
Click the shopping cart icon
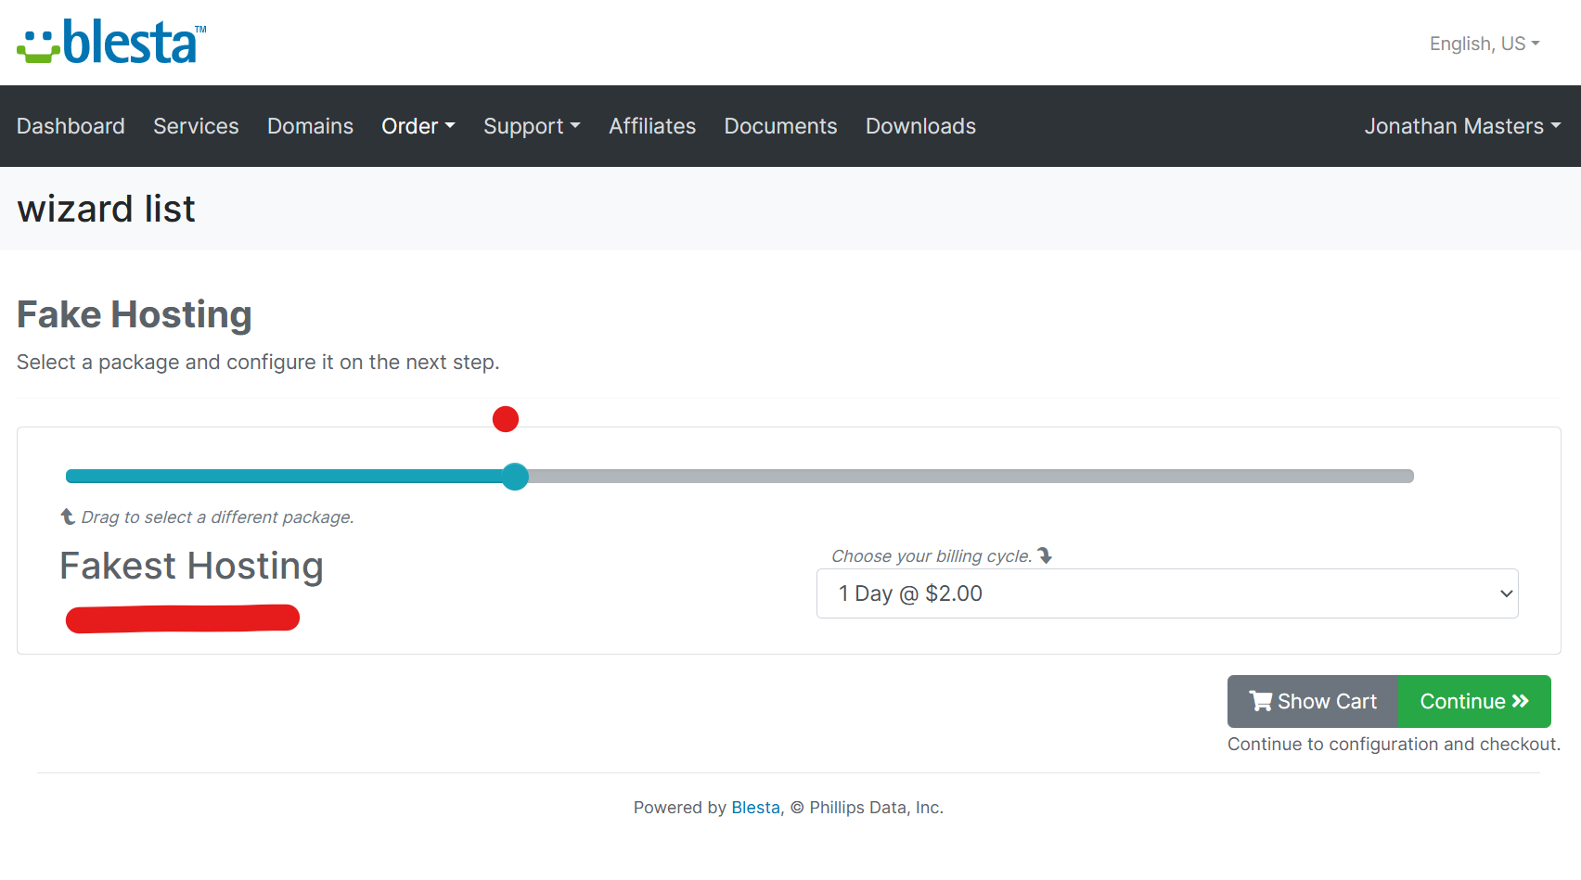click(1260, 701)
